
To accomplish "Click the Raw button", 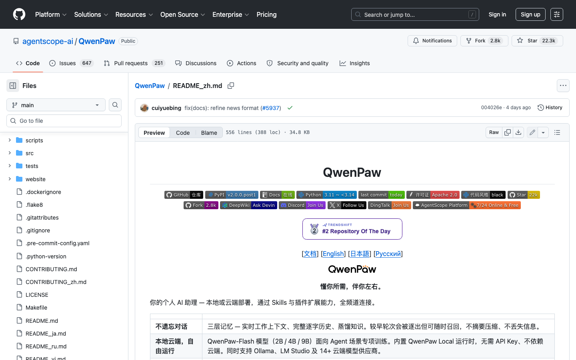I will [x=494, y=132].
